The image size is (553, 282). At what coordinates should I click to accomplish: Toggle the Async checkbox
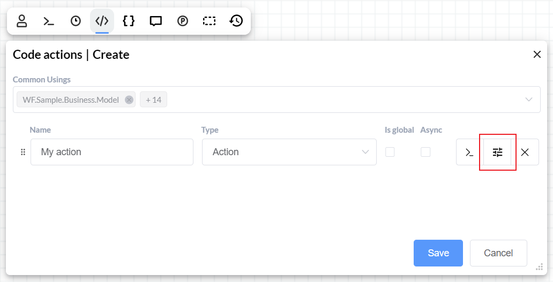[425, 152]
